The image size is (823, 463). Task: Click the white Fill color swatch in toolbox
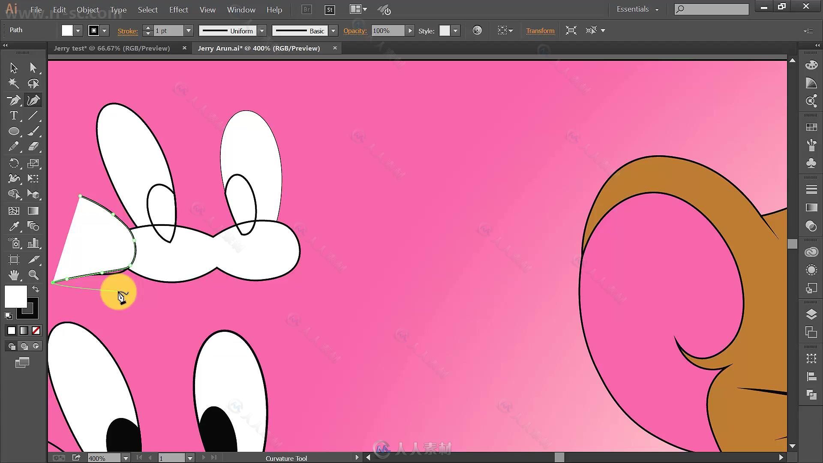[16, 297]
